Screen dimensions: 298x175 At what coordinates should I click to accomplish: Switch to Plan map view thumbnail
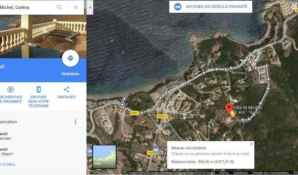(104, 157)
